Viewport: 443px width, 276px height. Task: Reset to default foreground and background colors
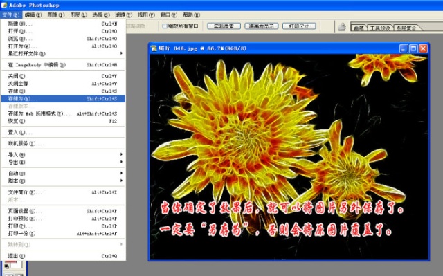pyautogui.click(x=6, y=266)
